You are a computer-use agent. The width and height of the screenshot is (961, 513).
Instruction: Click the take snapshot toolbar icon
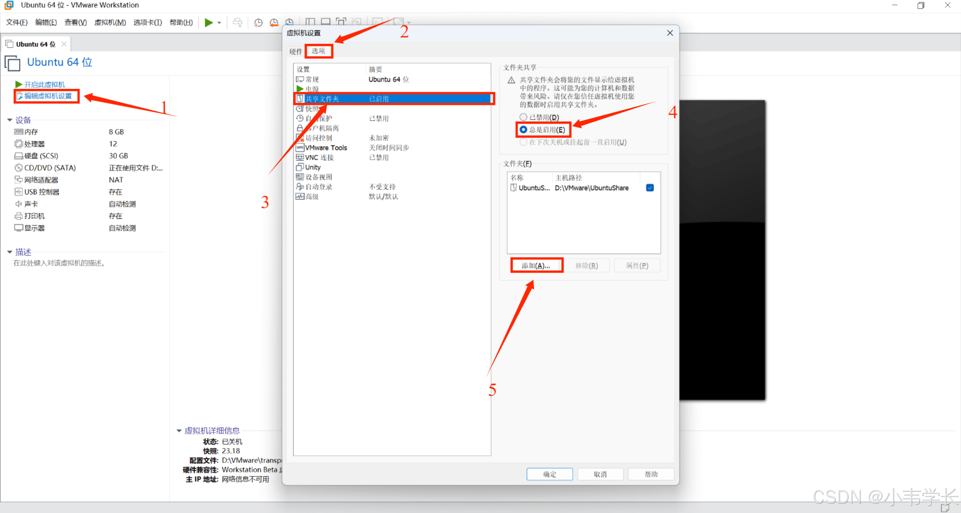click(x=258, y=22)
